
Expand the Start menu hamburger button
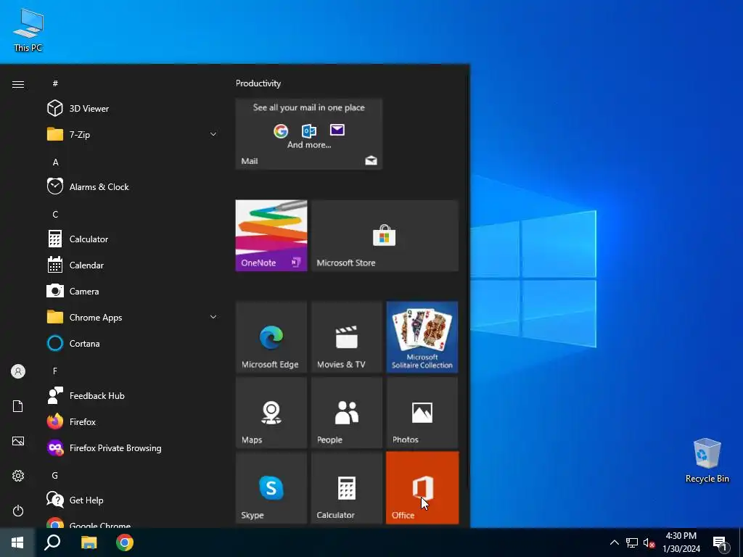pyautogui.click(x=18, y=84)
